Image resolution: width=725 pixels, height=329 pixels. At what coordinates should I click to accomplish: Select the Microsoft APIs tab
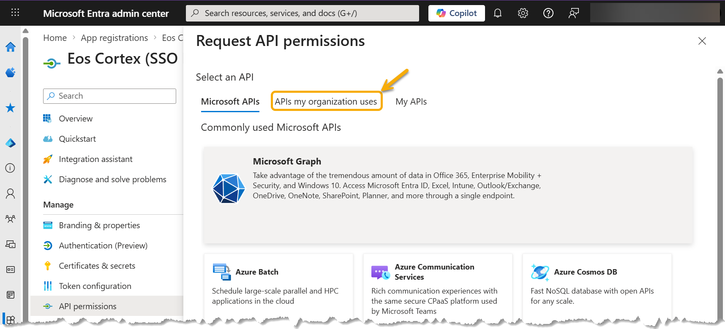230,102
